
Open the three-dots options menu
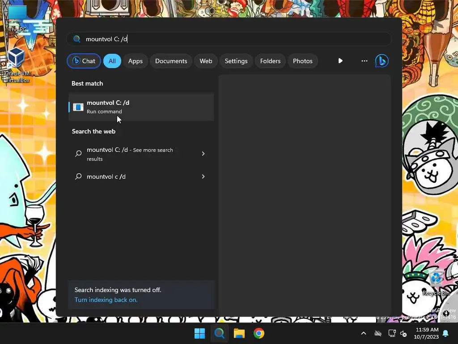(364, 61)
